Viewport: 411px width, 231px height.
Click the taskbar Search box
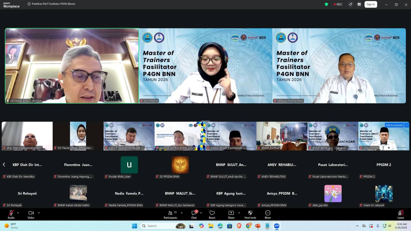163,226
